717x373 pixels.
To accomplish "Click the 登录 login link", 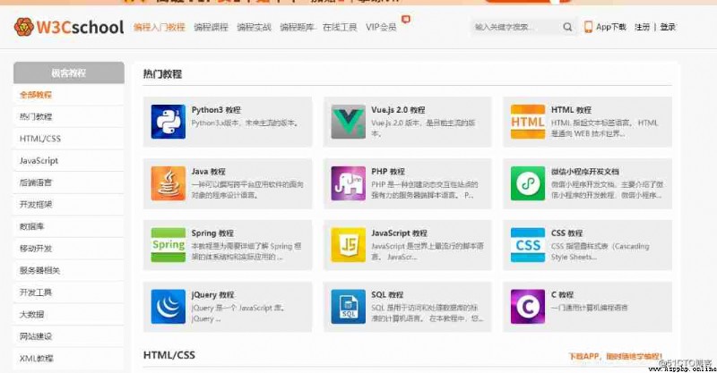I will click(668, 27).
